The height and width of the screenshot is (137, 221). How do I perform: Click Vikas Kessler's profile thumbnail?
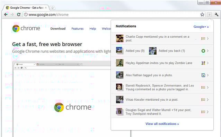120,100
